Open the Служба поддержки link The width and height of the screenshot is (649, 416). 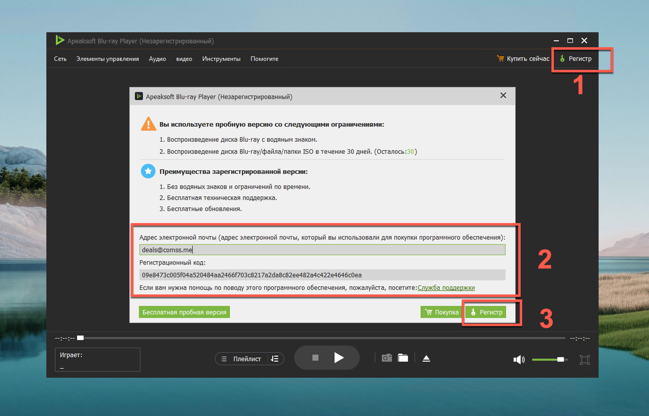446,288
